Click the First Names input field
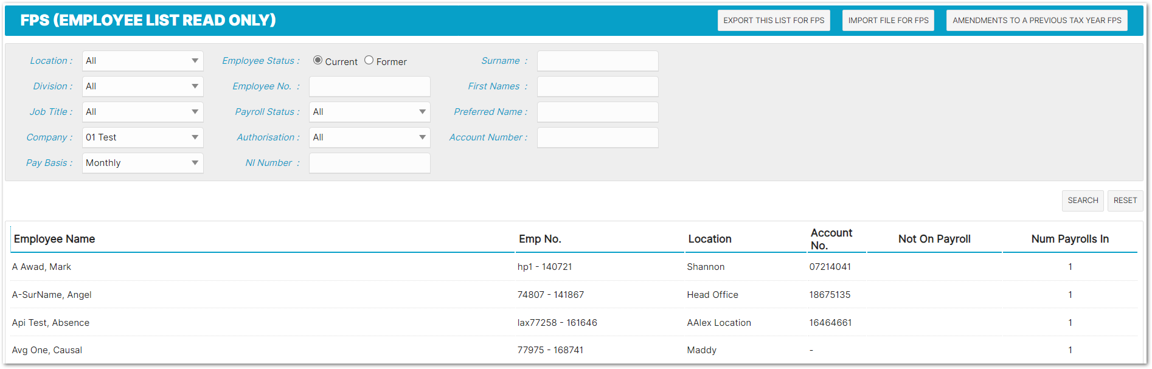 (597, 86)
